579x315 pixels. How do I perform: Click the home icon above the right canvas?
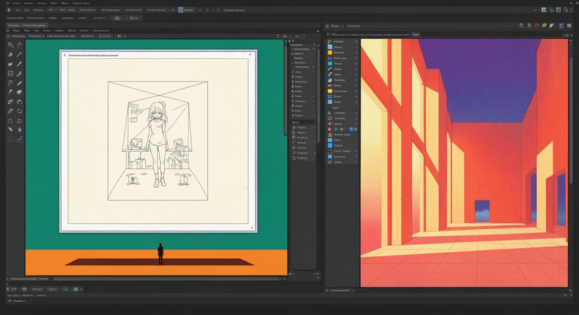coord(327,26)
